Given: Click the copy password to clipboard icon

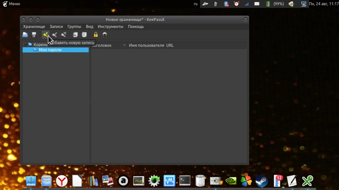Looking at the screenshot, I should (x=84, y=34).
